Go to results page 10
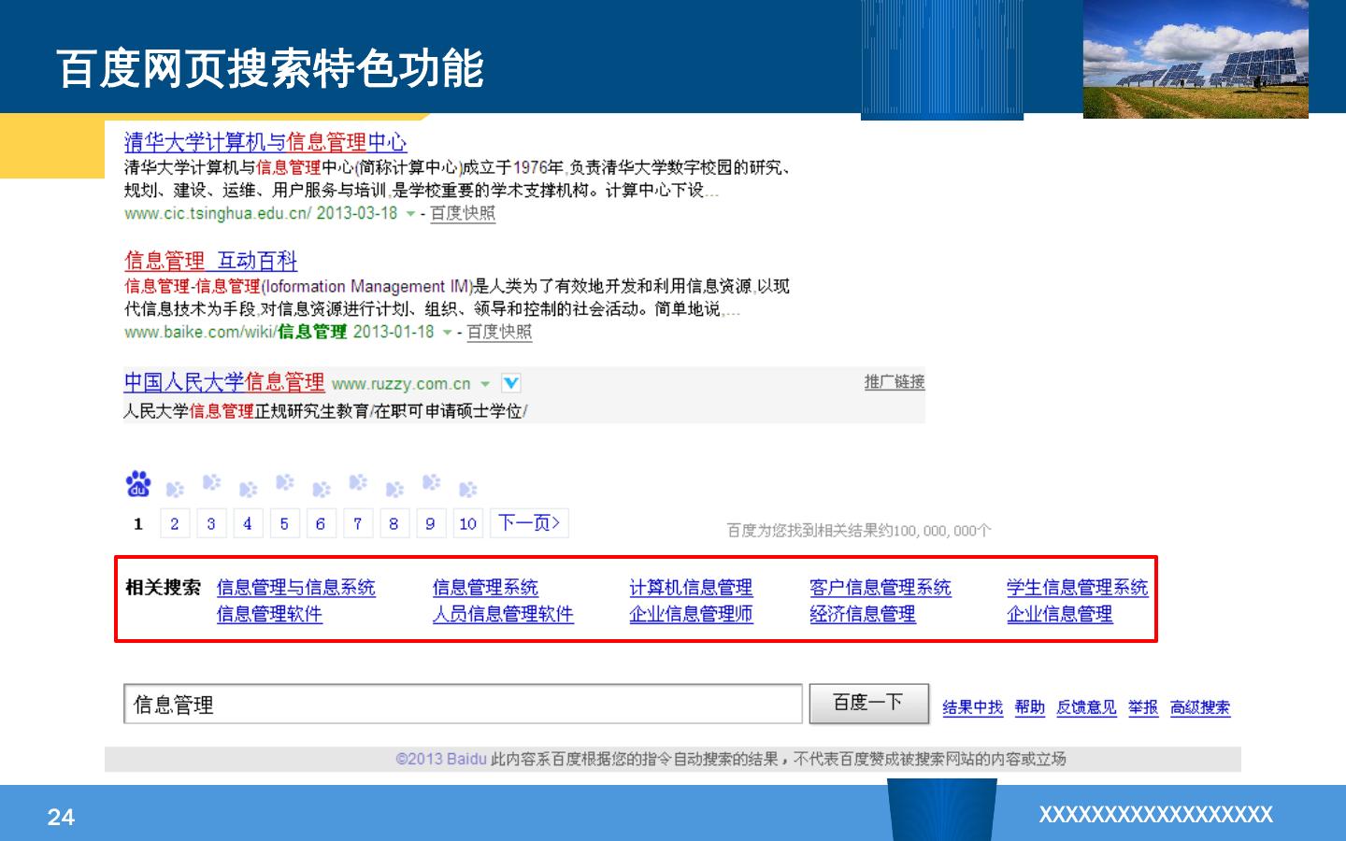 [x=468, y=523]
